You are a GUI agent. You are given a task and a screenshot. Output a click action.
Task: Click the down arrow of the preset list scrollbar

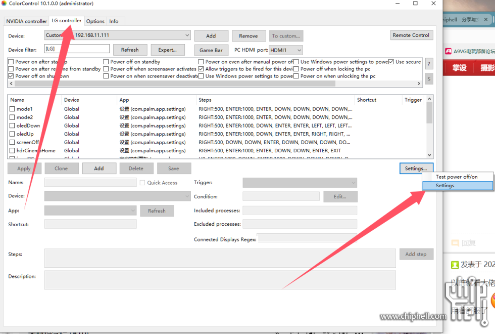pyautogui.click(x=429, y=155)
